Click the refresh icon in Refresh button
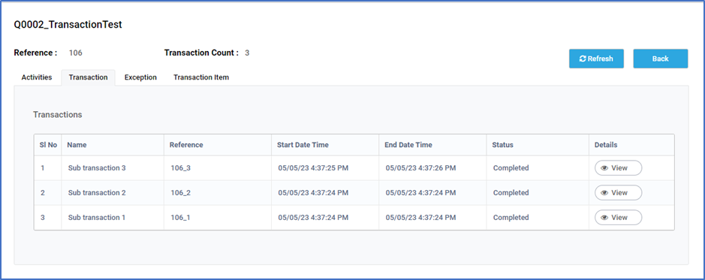This screenshot has height=280, width=705. coord(583,59)
